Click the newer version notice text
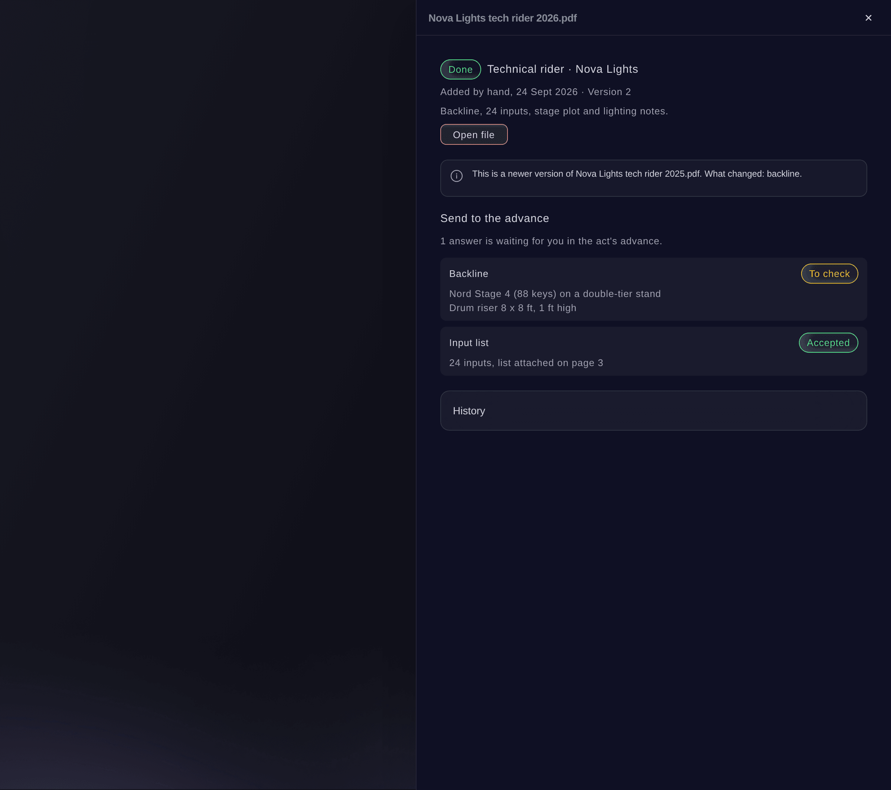This screenshot has width=891, height=790. pos(637,173)
